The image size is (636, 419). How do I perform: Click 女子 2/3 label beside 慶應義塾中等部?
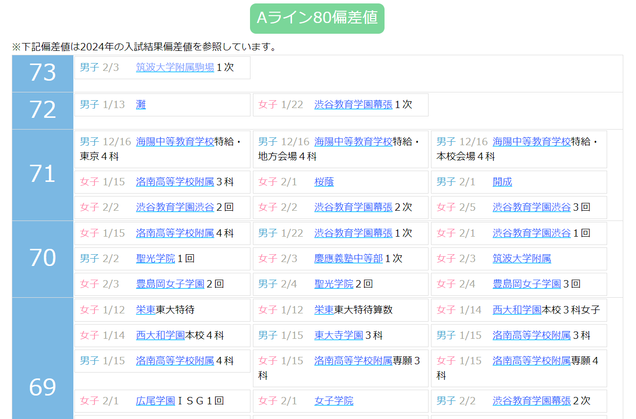click(x=278, y=259)
